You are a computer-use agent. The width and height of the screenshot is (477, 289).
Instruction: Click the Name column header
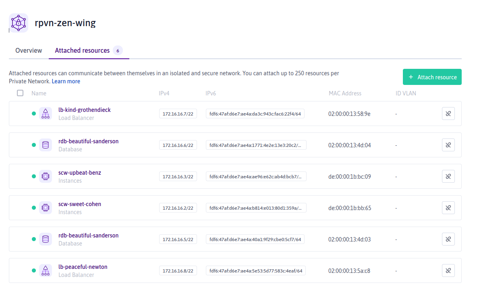point(39,93)
